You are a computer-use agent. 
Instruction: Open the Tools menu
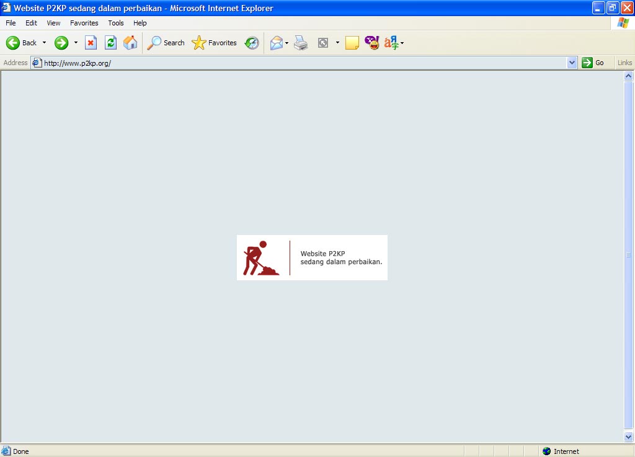(x=116, y=23)
